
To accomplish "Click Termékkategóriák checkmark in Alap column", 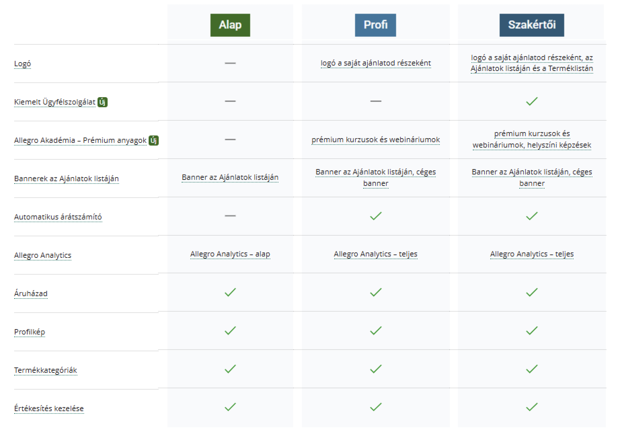I will point(230,369).
